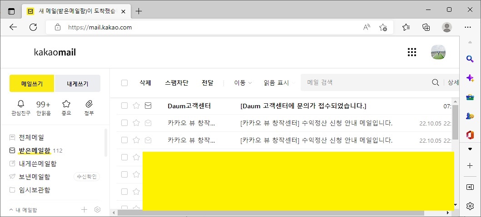Filter unread mails with 99+ 안읽음
481x217 pixels.
43,108
